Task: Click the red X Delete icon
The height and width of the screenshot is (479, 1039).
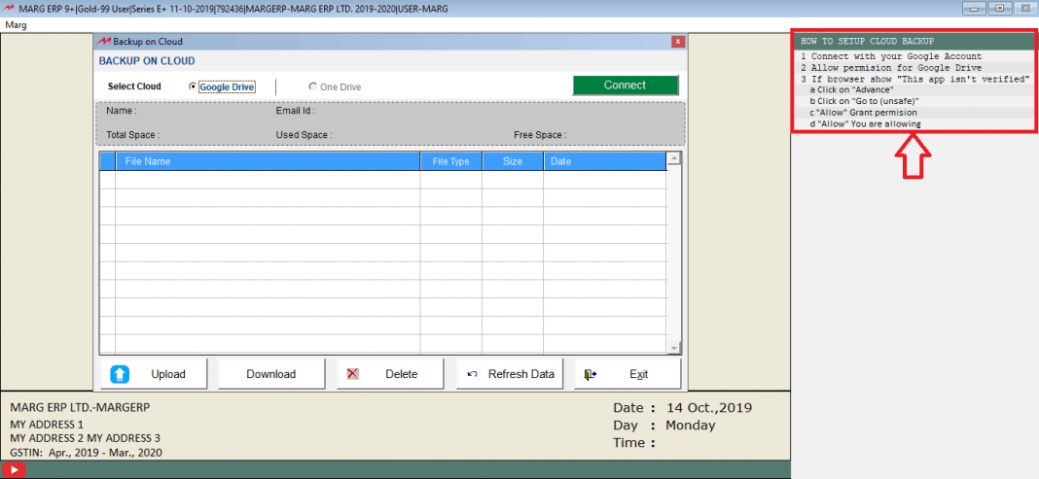Action: pos(353,374)
